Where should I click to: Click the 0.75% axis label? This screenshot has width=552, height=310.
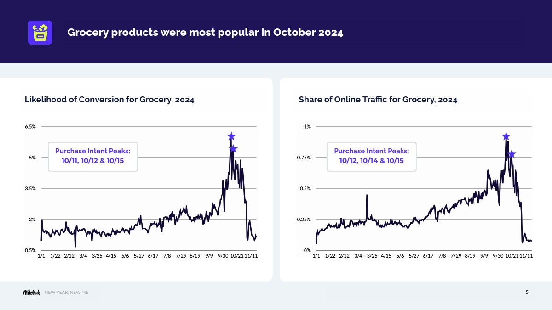(x=304, y=157)
